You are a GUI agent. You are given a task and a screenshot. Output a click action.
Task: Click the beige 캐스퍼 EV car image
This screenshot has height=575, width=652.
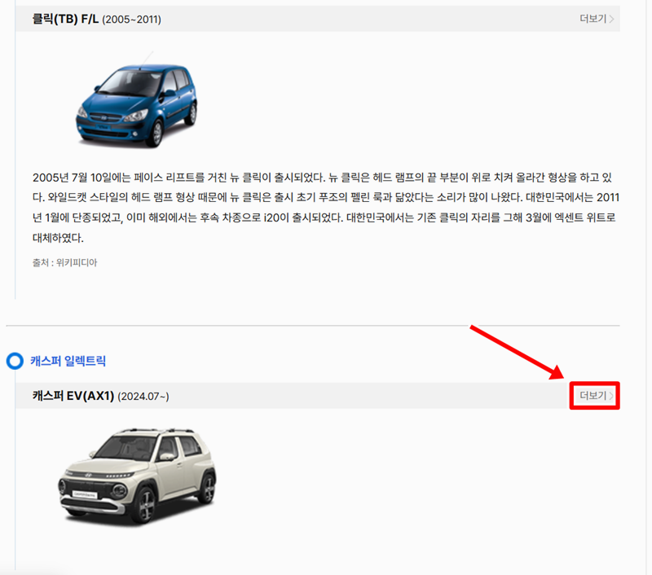coord(137,476)
